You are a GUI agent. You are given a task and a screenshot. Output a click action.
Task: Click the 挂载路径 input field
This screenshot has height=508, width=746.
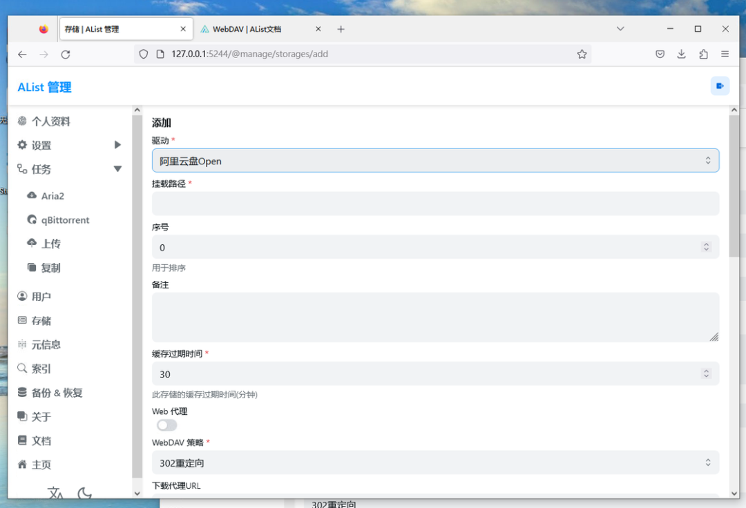pyautogui.click(x=435, y=204)
